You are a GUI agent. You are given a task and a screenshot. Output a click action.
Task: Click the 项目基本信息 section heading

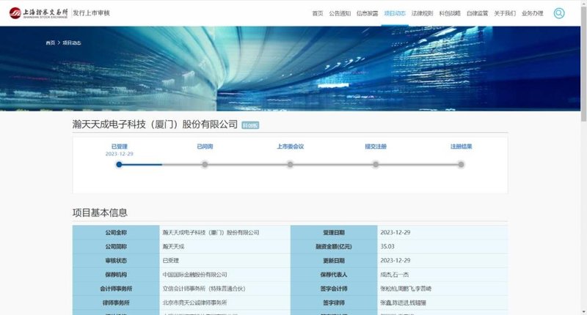[100, 212]
